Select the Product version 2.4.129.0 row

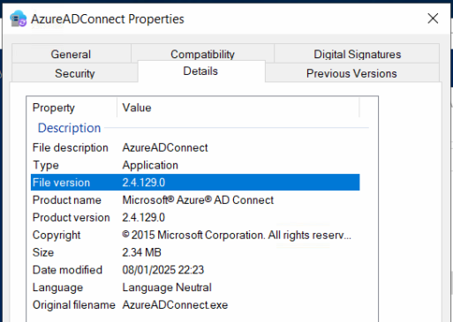point(195,217)
